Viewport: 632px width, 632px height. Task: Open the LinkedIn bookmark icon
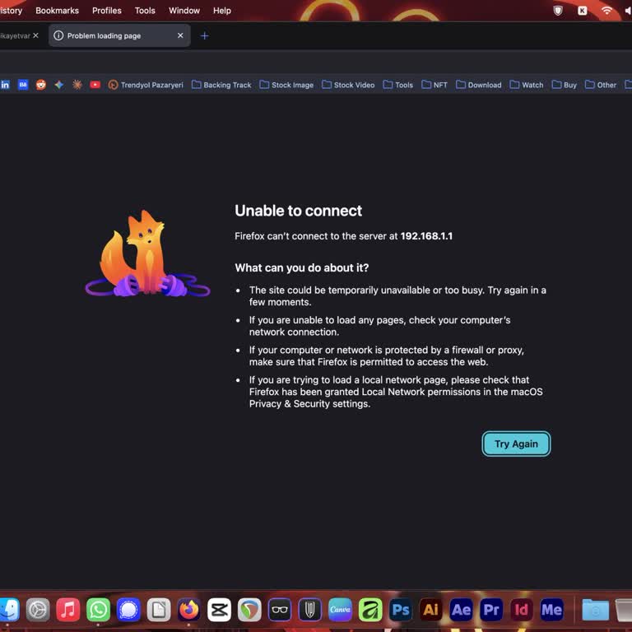point(5,85)
